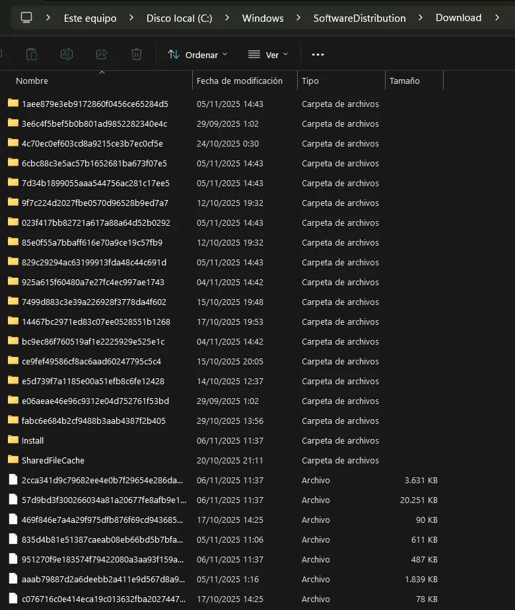Viewport: 515px width, 610px height.
Task: Click the Rename icon in toolbar
Action: pyautogui.click(x=67, y=54)
